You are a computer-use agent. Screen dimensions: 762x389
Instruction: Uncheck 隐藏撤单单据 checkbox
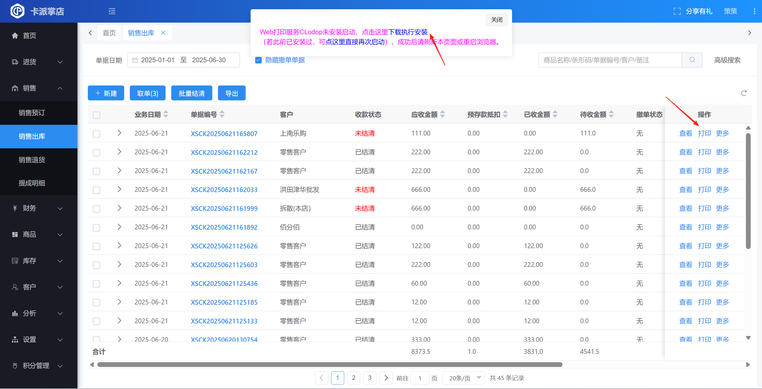[x=258, y=60]
